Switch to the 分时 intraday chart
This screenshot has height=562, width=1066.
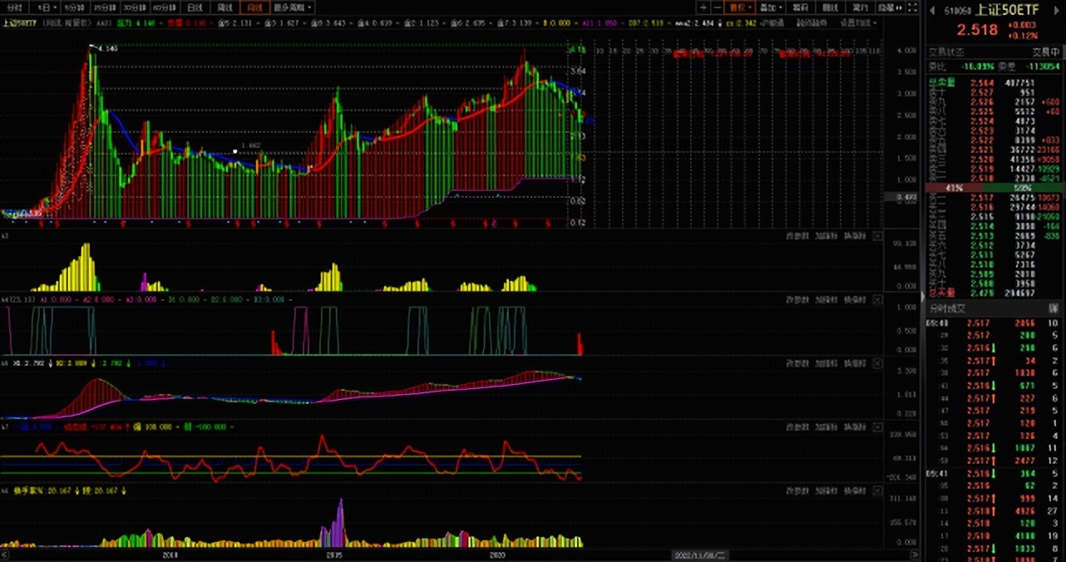point(14,7)
